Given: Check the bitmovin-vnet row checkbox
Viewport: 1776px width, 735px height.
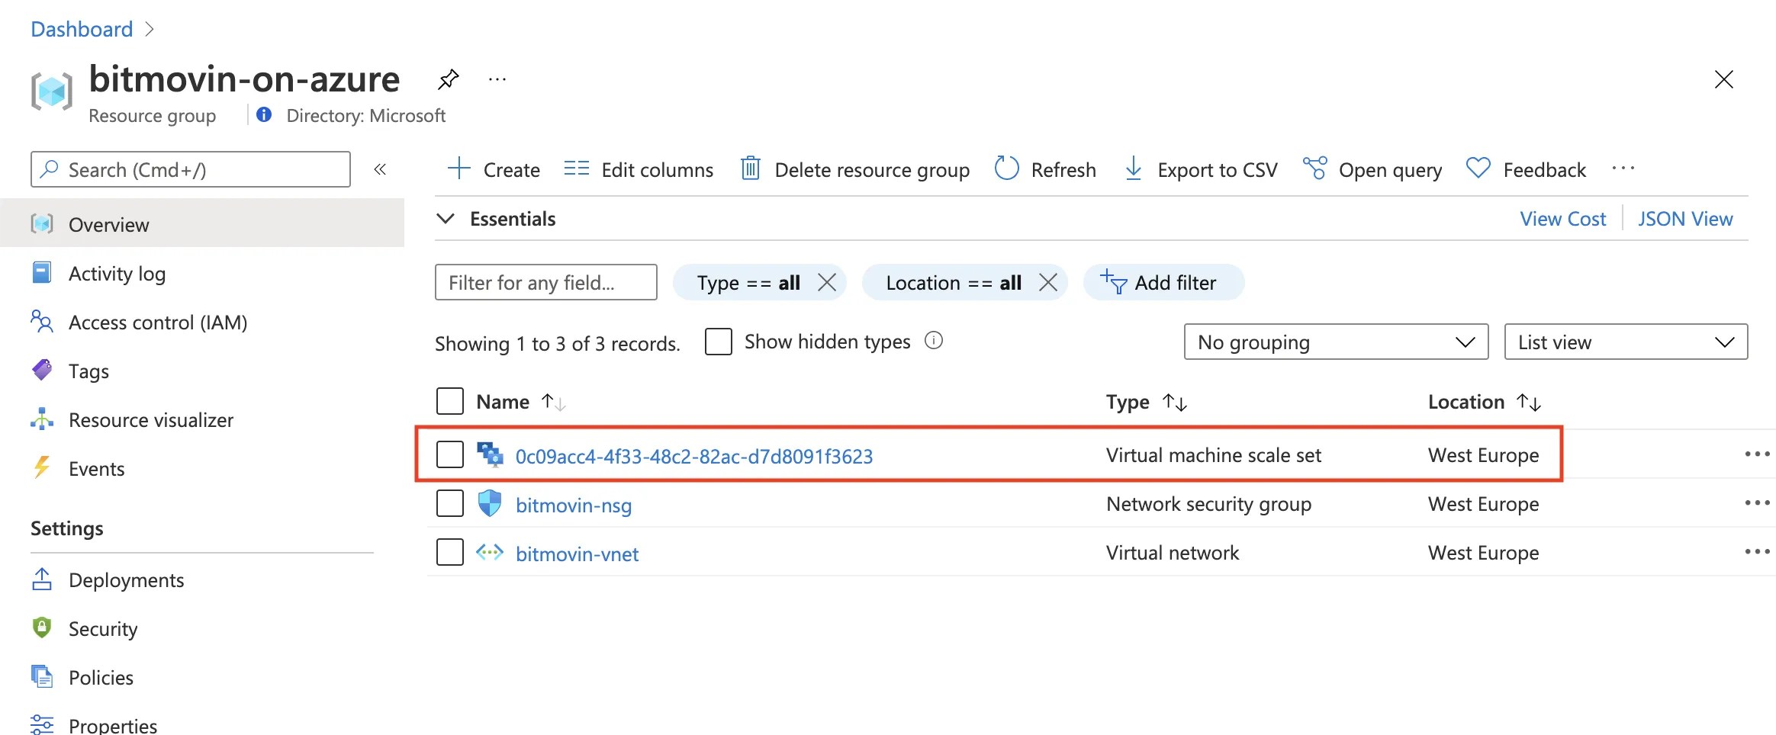Looking at the screenshot, I should [x=450, y=552].
